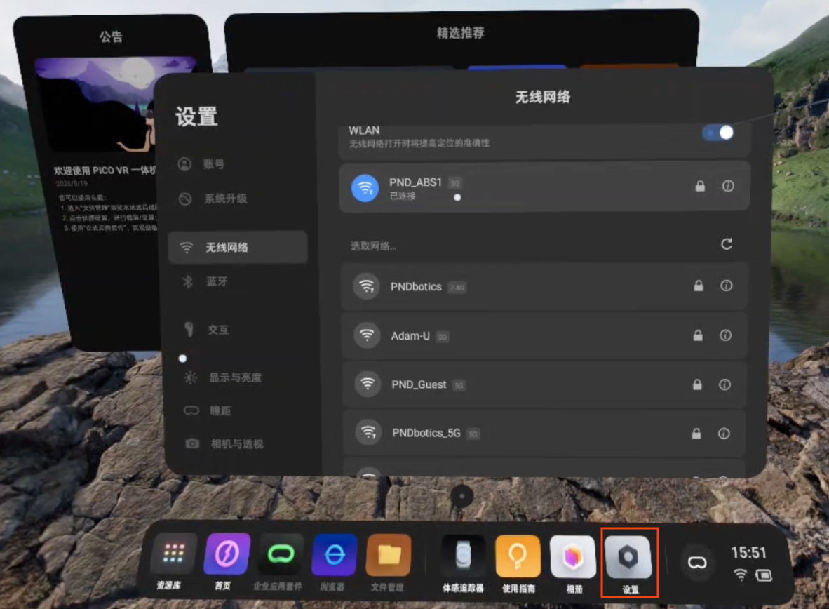The width and height of the screenshot is (829, 609).
Task: Connect to the PND_Guest network
Action: [x=544, y=384]
